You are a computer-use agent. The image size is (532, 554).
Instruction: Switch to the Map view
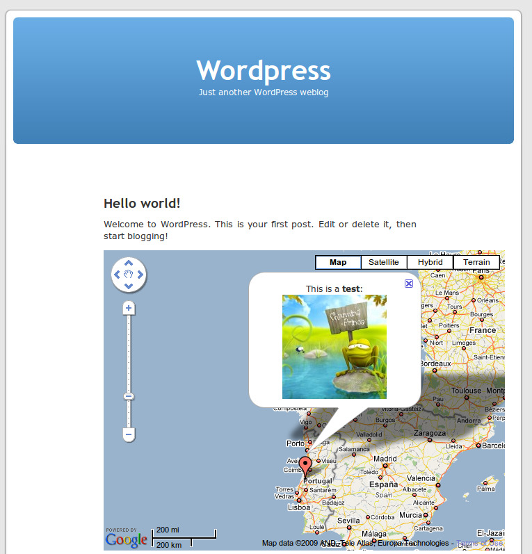(x=338, y=262)
